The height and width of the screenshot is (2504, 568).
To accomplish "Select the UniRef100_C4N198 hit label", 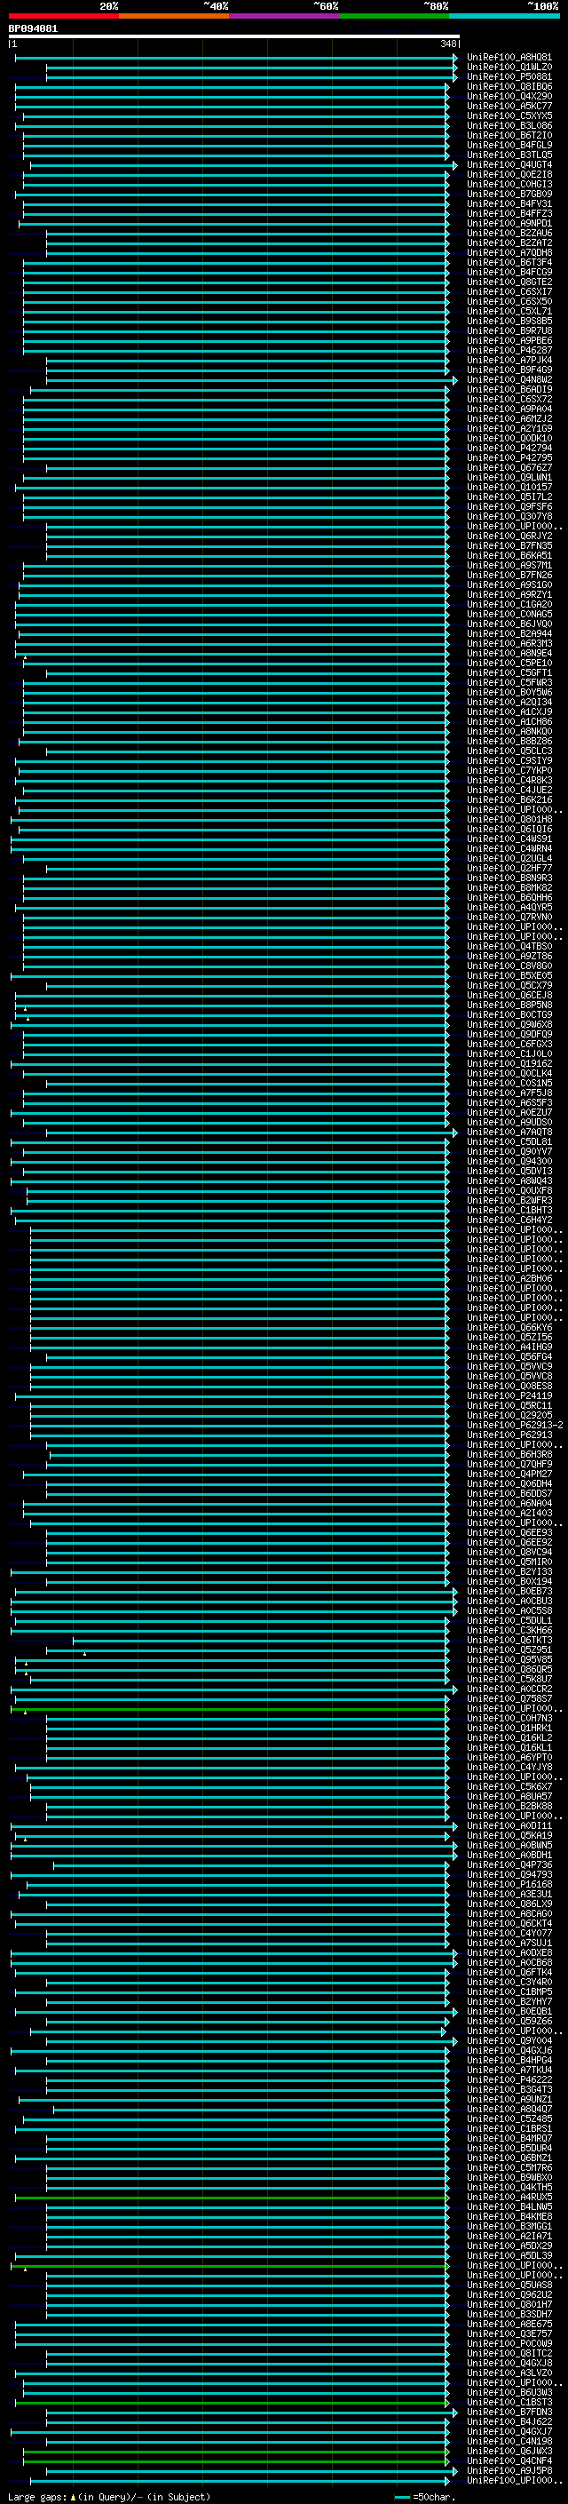I will click(x=509, y=2441).
